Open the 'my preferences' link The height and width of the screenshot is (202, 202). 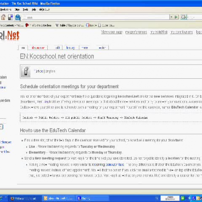coord(136,32)
